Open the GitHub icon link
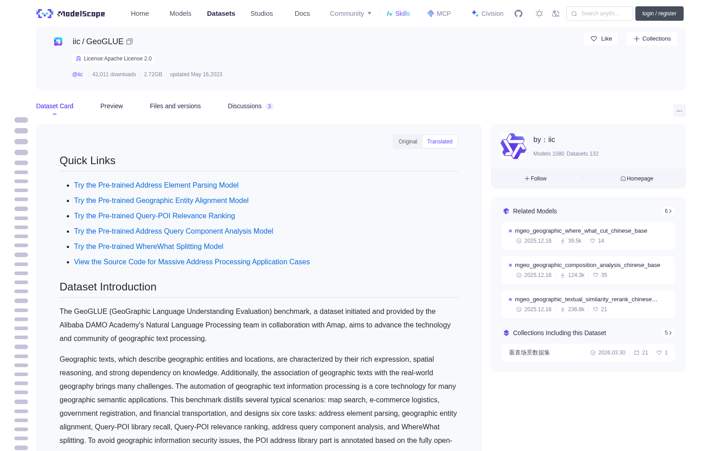Image resolution: width=722 pixels, height=451 pixels. [x=518, y=14]
